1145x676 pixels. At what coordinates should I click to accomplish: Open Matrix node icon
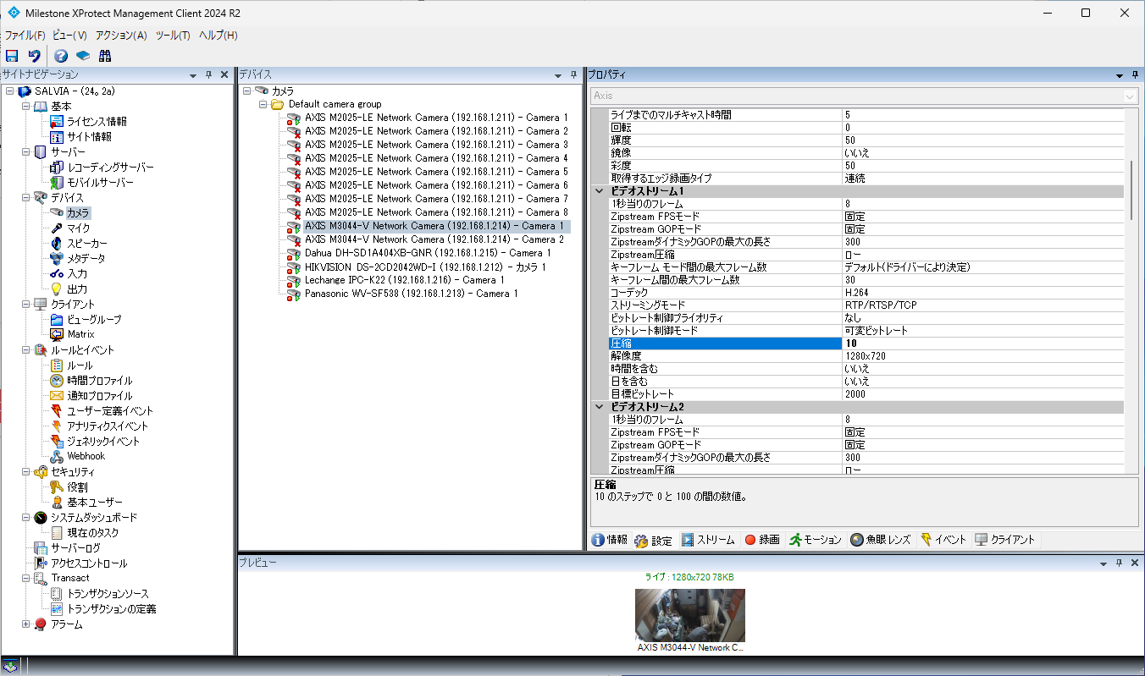pos(57,334)
